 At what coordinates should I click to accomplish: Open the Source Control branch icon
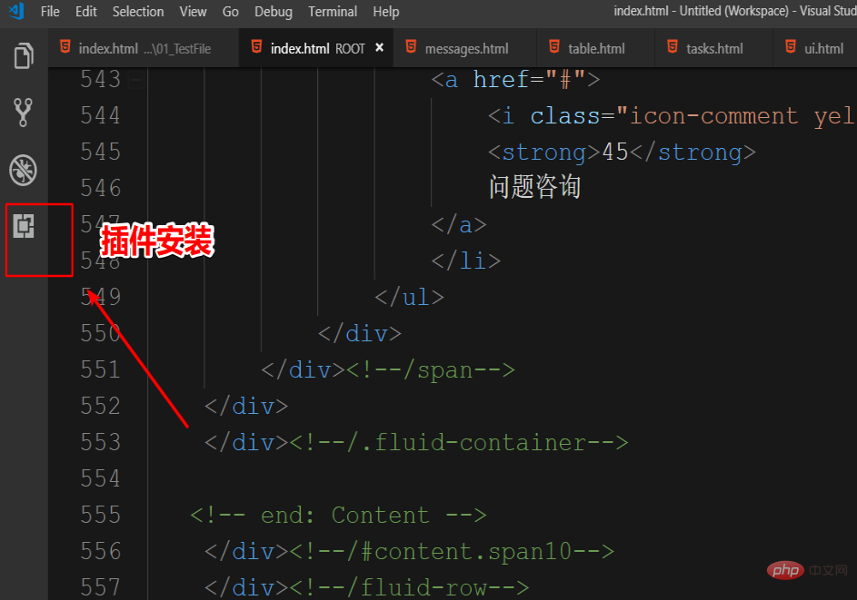(24, 113)
